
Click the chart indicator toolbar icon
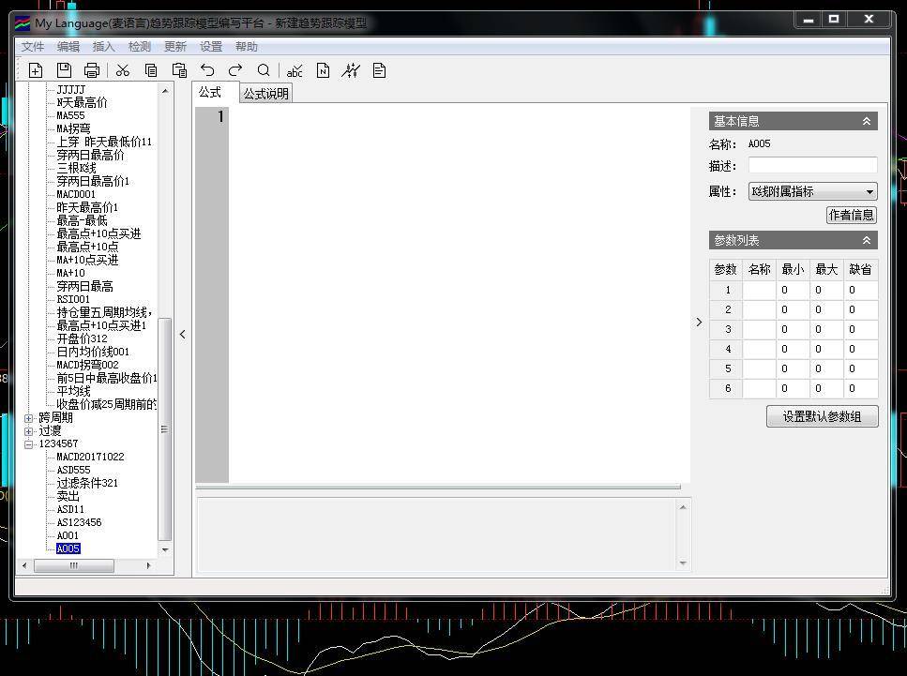point(351,70)
